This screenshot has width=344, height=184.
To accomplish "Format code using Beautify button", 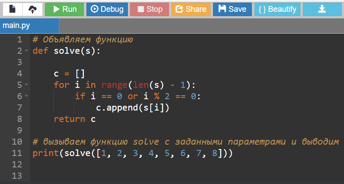I will click(x=277, y=9).
